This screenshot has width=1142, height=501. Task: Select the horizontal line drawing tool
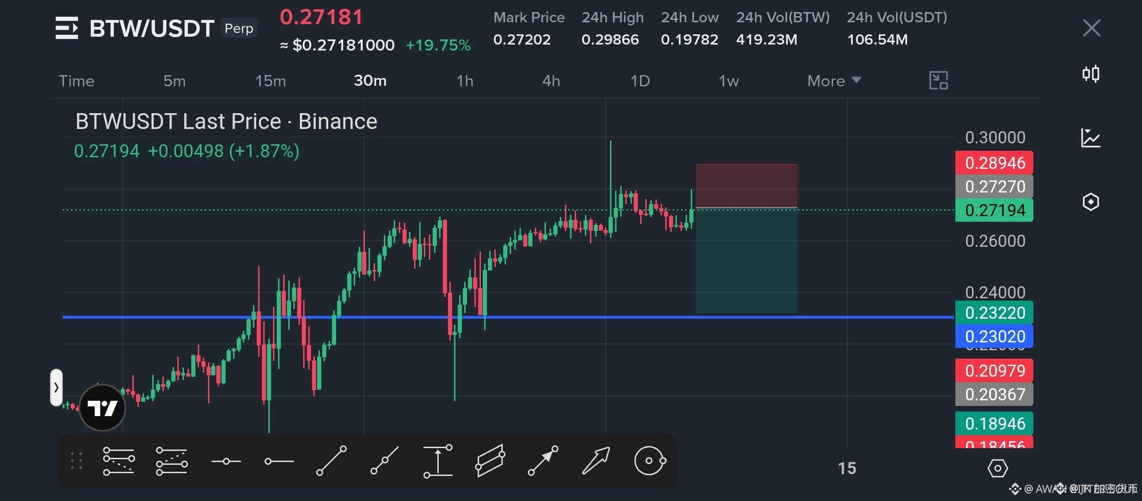click(226, 461)
